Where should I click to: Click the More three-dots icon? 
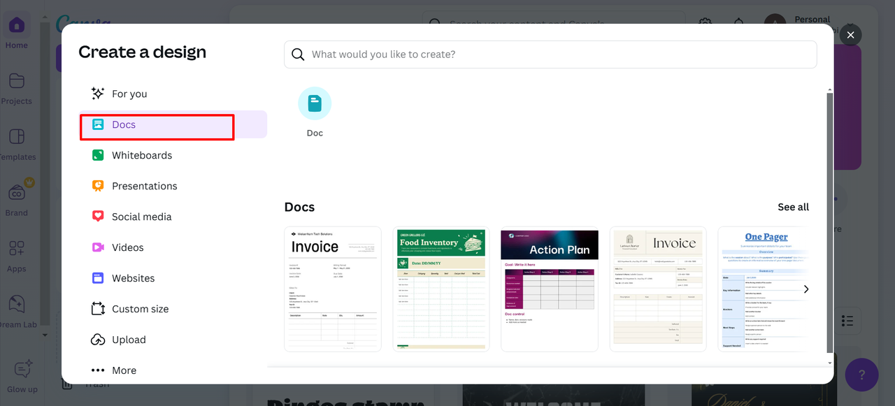pos(98,370)
